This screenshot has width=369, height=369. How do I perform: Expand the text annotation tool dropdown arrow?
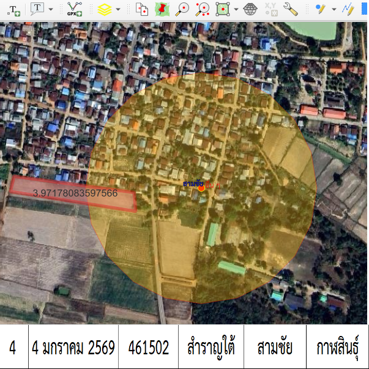point(50,9)
